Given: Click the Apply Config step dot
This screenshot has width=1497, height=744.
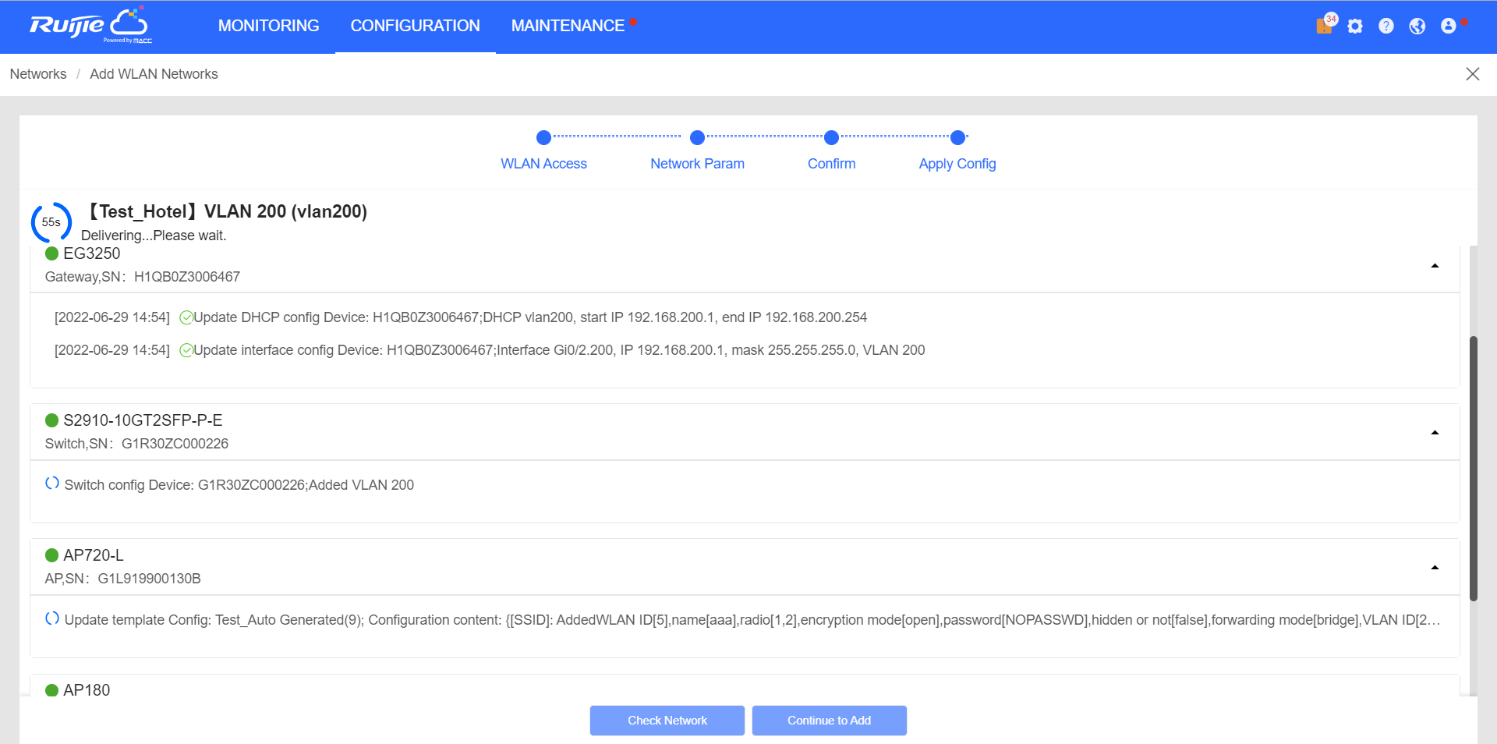Looking at the screenshot, I should point(958,138).
